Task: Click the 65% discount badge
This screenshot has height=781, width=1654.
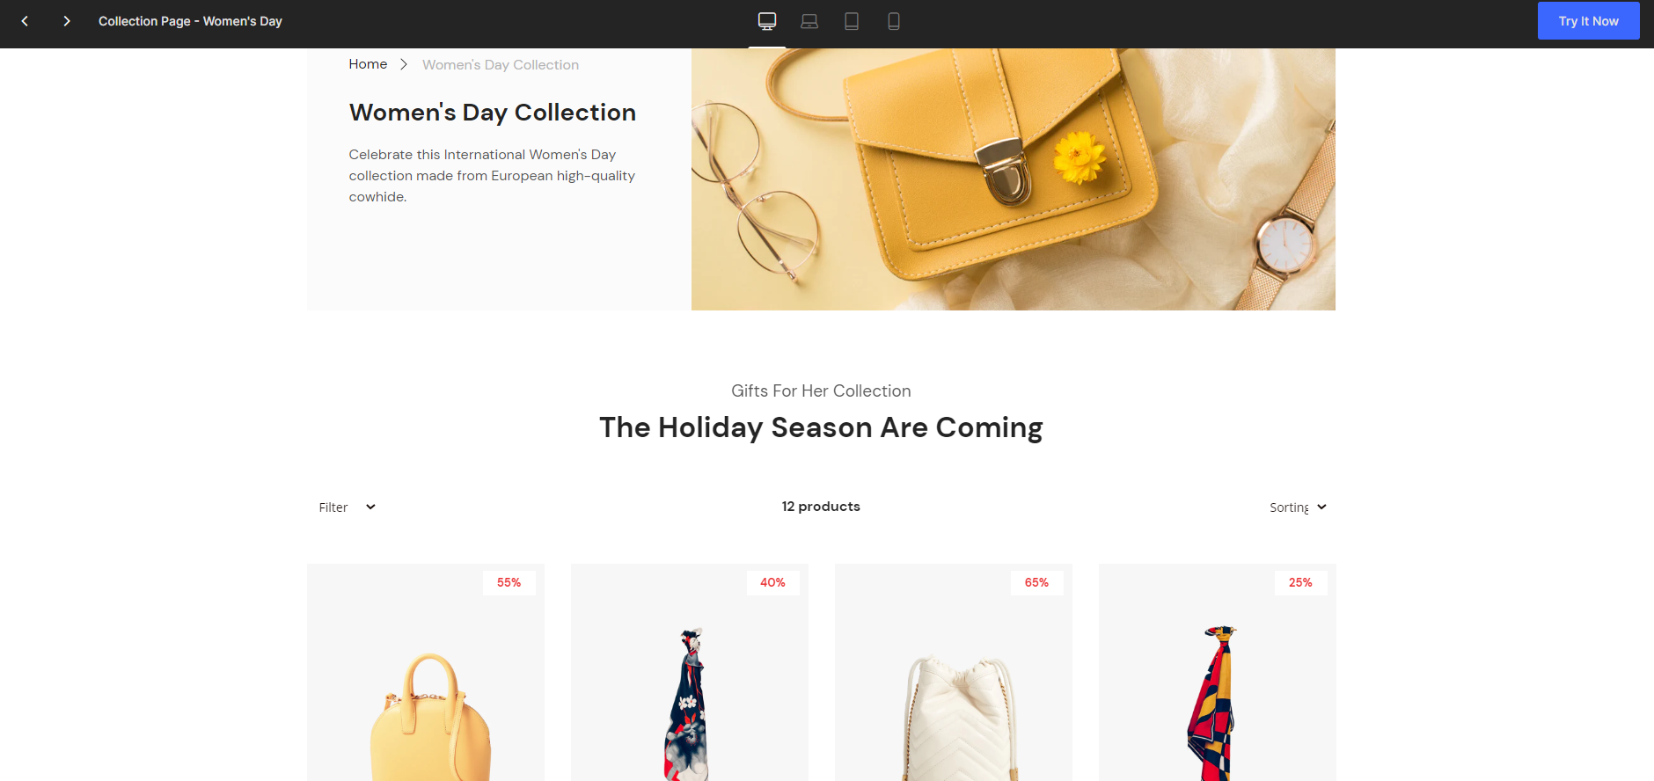Action: click(1037, 583)
